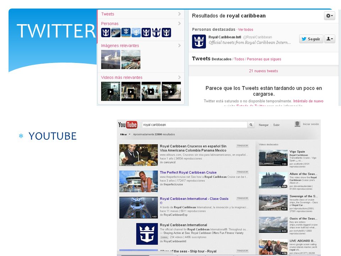This screenshot has width=341, height=256.
Task: Open the @RoyalCaribbean handle
Action: click(257, 37)
